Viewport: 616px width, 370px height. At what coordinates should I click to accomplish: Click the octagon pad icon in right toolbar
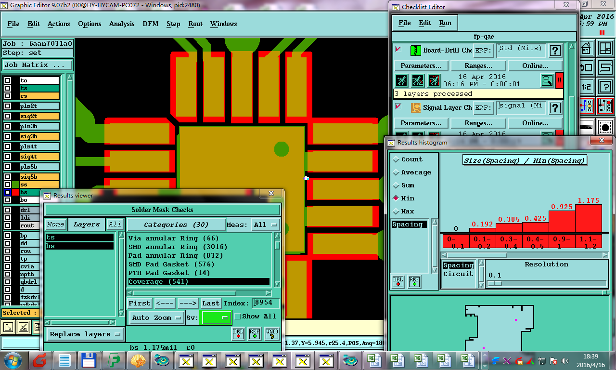pos(605,128)
